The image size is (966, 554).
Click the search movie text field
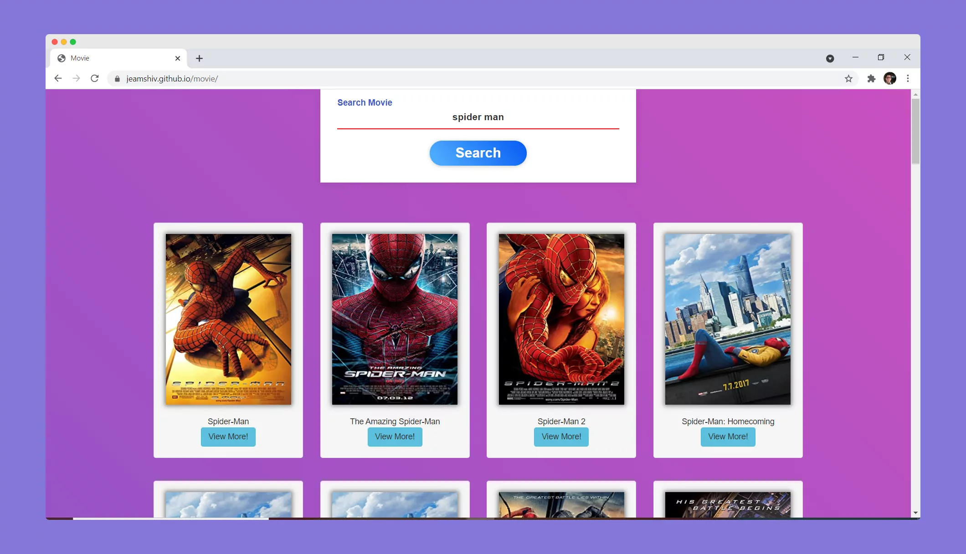478,117
